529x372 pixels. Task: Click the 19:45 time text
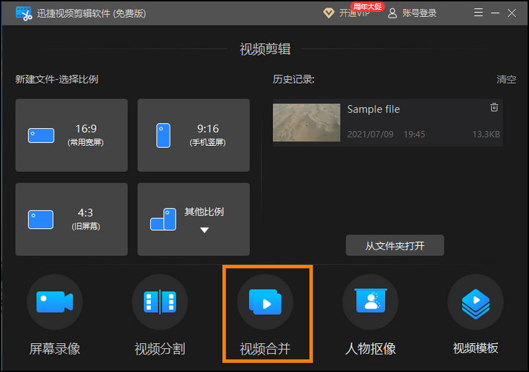414,134
